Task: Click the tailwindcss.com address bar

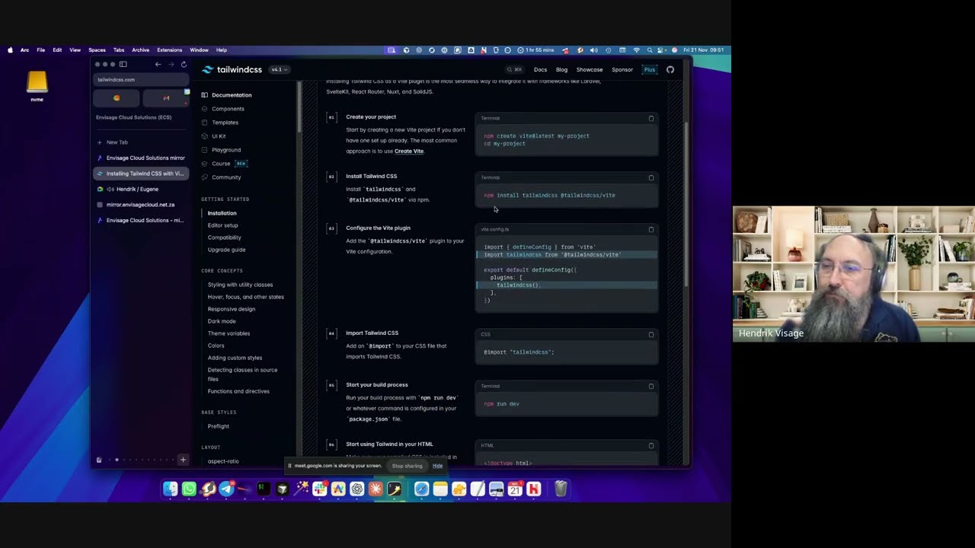Action: (x=141, y=79)
